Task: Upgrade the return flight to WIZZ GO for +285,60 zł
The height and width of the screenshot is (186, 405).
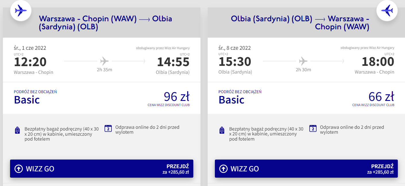Action: point(306,168)
